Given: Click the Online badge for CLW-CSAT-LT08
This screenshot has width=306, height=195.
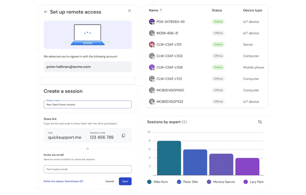Looking at the screenshot, I should (x=218, y=67).
